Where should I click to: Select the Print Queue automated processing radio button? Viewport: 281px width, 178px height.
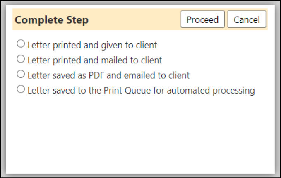pos(21,89)
